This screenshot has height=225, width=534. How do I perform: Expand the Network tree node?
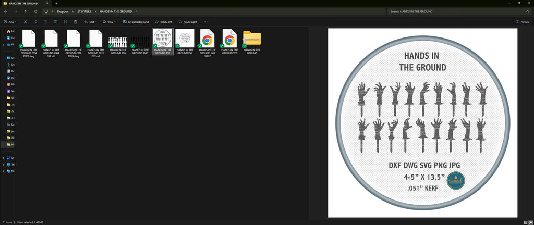pos(4,171)
